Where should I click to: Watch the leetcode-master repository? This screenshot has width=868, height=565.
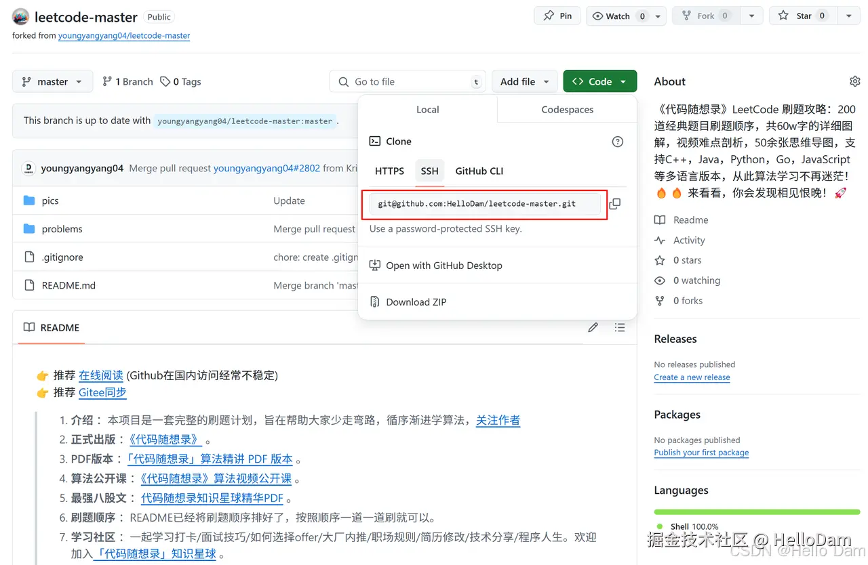pos(618,16)
